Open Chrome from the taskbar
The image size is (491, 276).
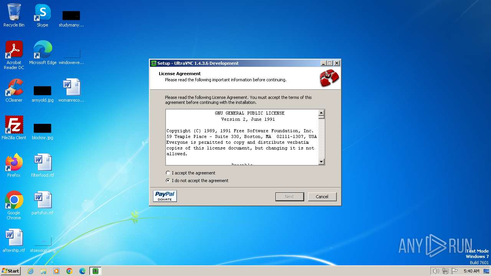coord(69,271)
